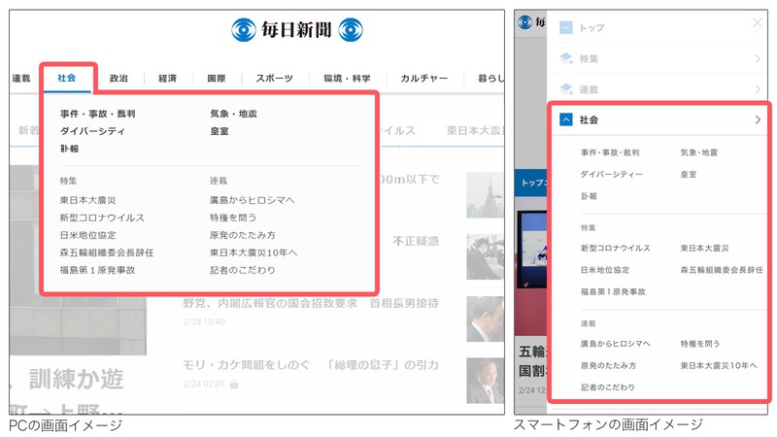777x437 pixels.
Task: Click the tower photo thumbnail
Action: coord(485,195)
